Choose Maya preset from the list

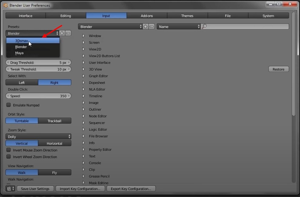tap(33, 53)
